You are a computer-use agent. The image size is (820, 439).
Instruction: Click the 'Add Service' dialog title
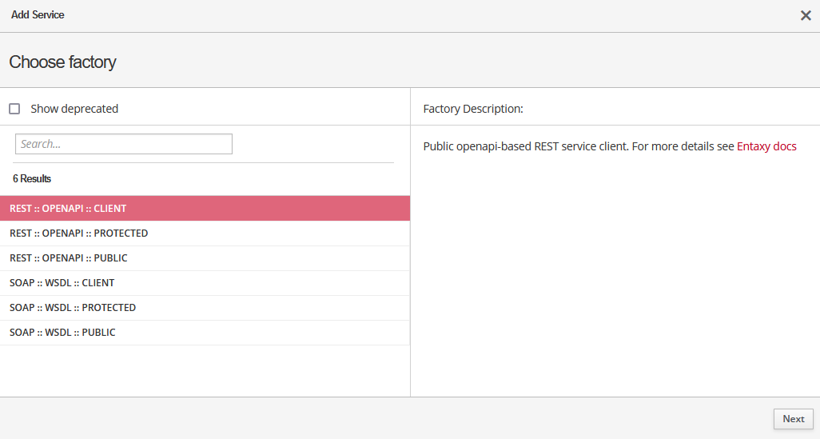pyautogui.click(x=38, y=15)
